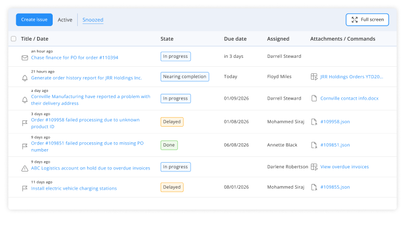The image size is (405, 245).
Task: Click the Create issue button
Action: click(34, 20)
